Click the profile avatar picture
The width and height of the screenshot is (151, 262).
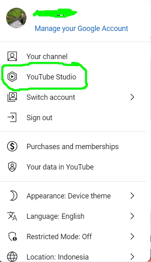pyautogui.click(x=16, y=18)
